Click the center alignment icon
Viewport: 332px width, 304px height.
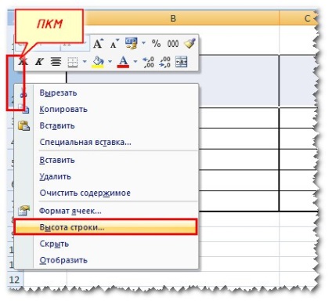[x=56, y=62]
